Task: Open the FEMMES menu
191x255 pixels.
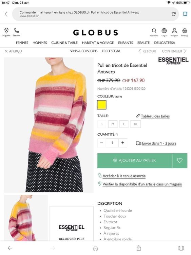Action: tap(22, 43)
